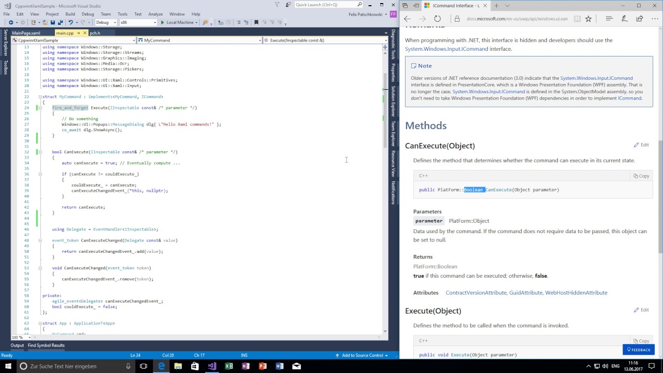663x373 pixels.
Task: Open the GuidAttribute link
Action: pyautogui.click(x=526, y=293)
